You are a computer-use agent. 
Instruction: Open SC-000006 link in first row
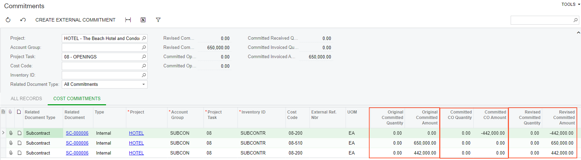(x=77, y=133)
